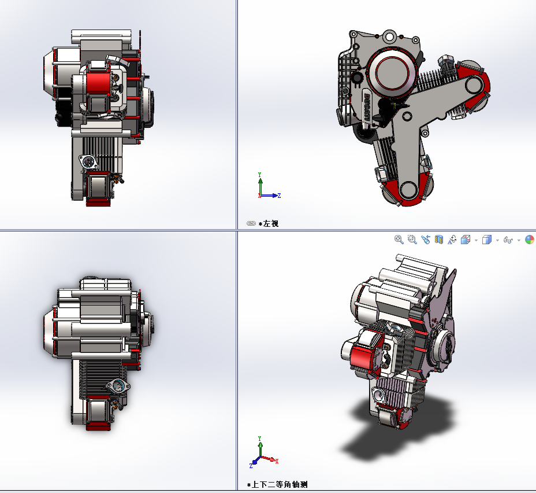This screenshot has width=536, height=493.
Task: Click the view link icon beside 左视
Action: tap(251, 223)
